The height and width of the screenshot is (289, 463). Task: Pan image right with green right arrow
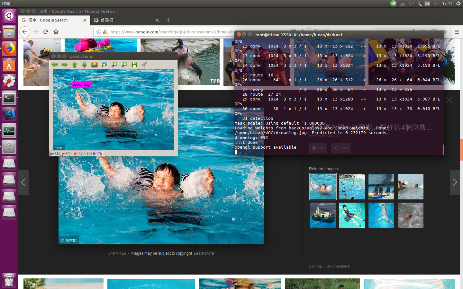65,65
